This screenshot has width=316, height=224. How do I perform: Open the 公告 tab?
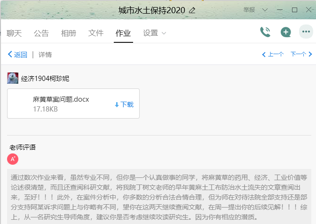[x=41, y=33]
